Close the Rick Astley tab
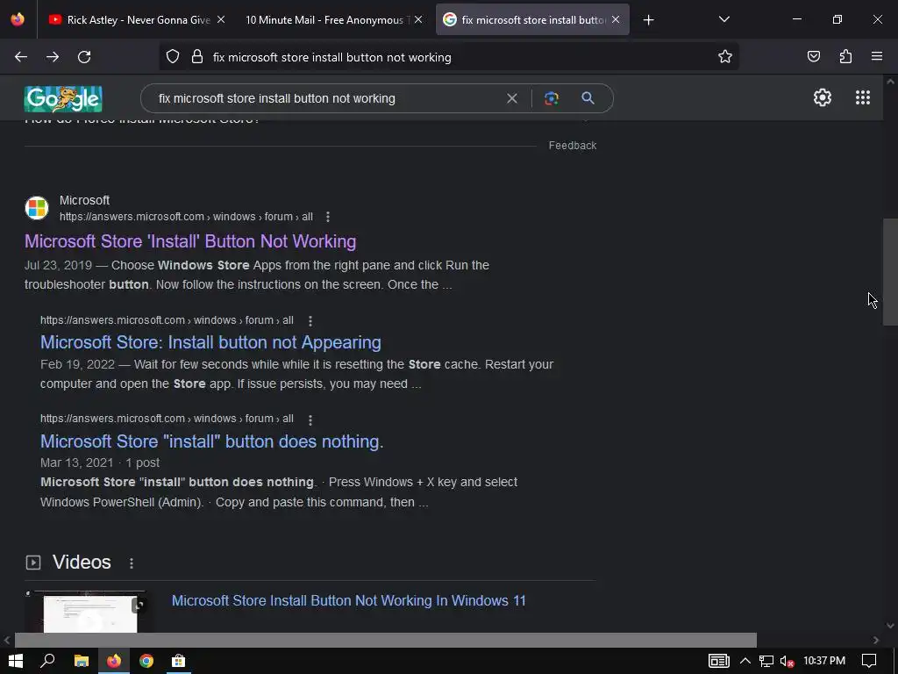 [x=220, y=19]
